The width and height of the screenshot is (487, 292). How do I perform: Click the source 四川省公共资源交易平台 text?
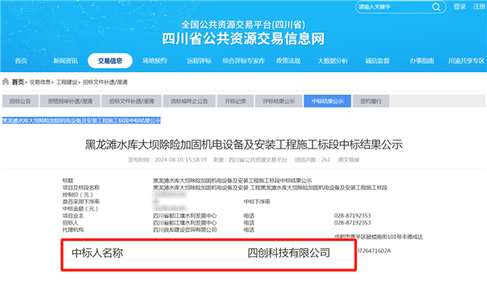[258, 160]
